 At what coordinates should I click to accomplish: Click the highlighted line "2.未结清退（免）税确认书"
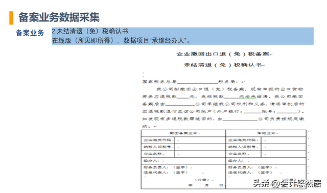click(90, 31)
